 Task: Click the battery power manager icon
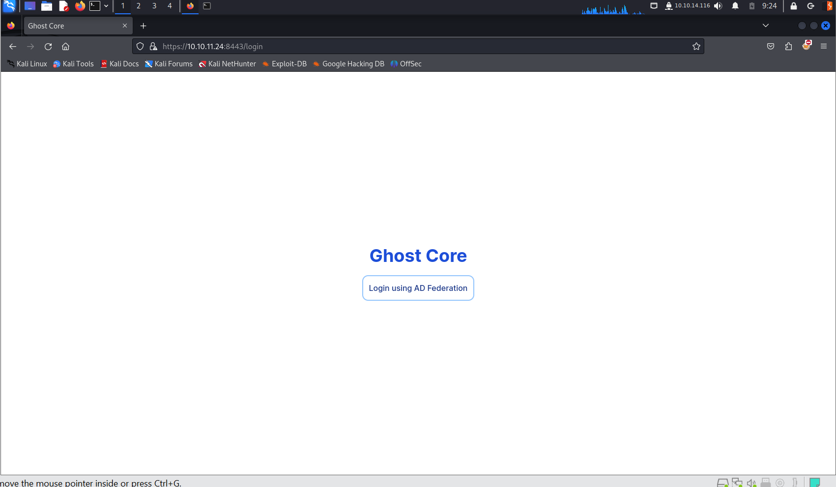point(752,6)
